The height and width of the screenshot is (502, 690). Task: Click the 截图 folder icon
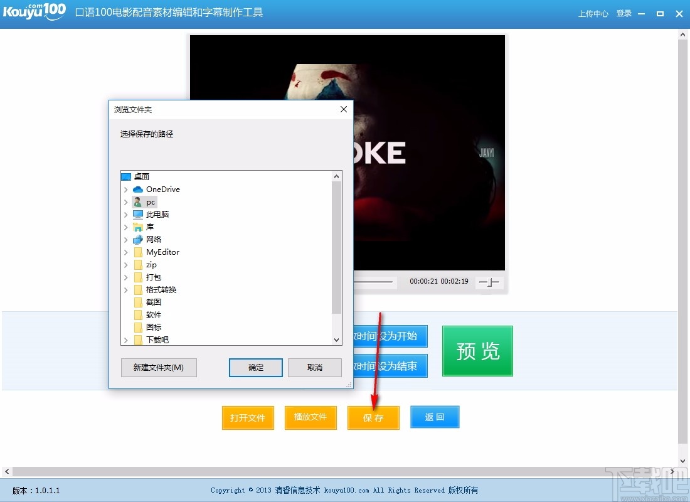(x=138, y=302)
